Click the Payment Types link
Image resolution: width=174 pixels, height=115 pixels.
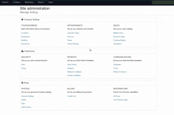pos(119,37)
